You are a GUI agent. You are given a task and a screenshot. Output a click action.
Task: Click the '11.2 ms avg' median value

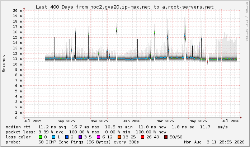(x=52, y=127)
